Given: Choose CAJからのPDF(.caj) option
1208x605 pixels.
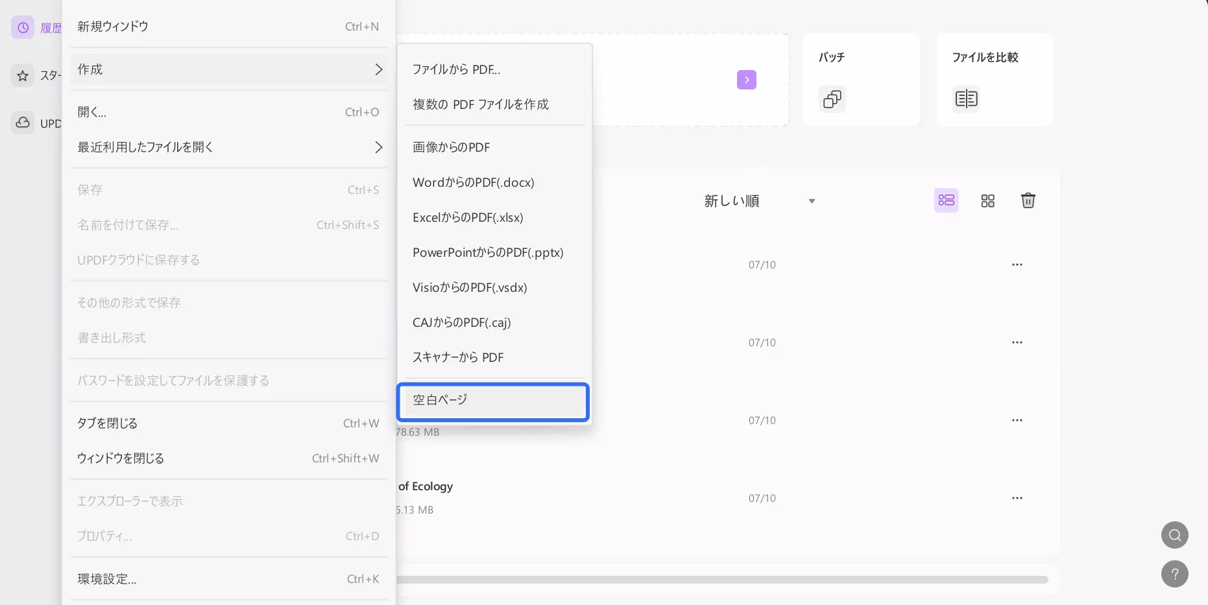Looking at the screenshot, I should pos(494,322).
